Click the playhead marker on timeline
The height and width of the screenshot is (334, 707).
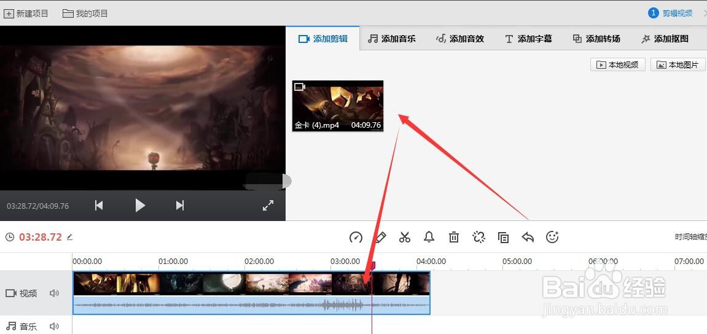click(372, 265)
